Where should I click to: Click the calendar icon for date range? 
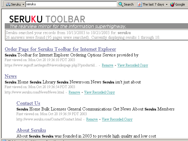click(140, 5)
